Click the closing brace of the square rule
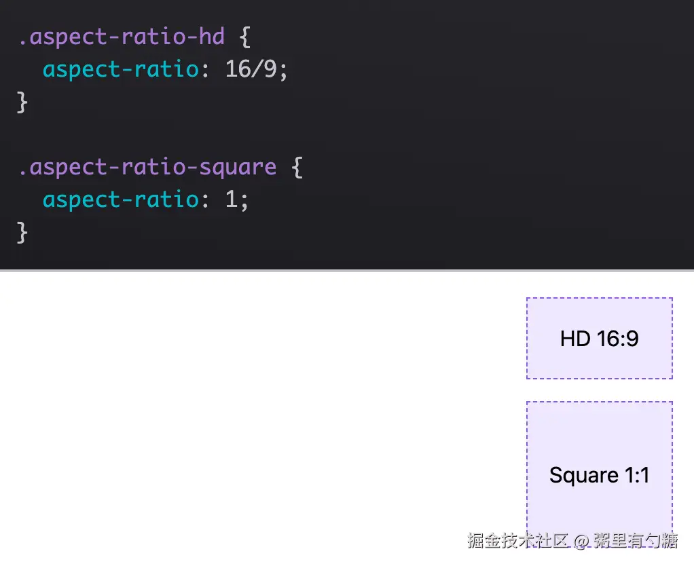This screenshot has width=694, height=566. coord(22,232)
